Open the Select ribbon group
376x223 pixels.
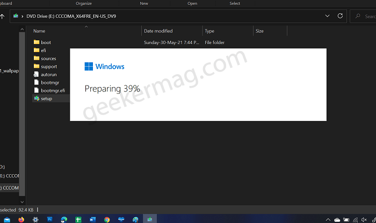[235, 3]
